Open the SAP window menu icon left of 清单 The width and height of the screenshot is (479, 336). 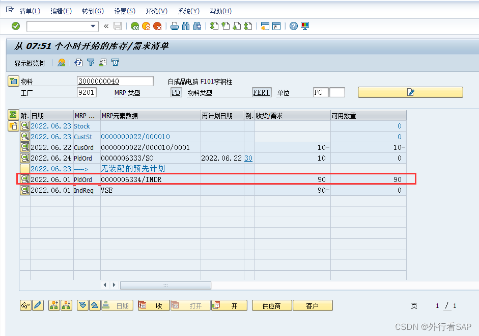(x=10, y=10)
